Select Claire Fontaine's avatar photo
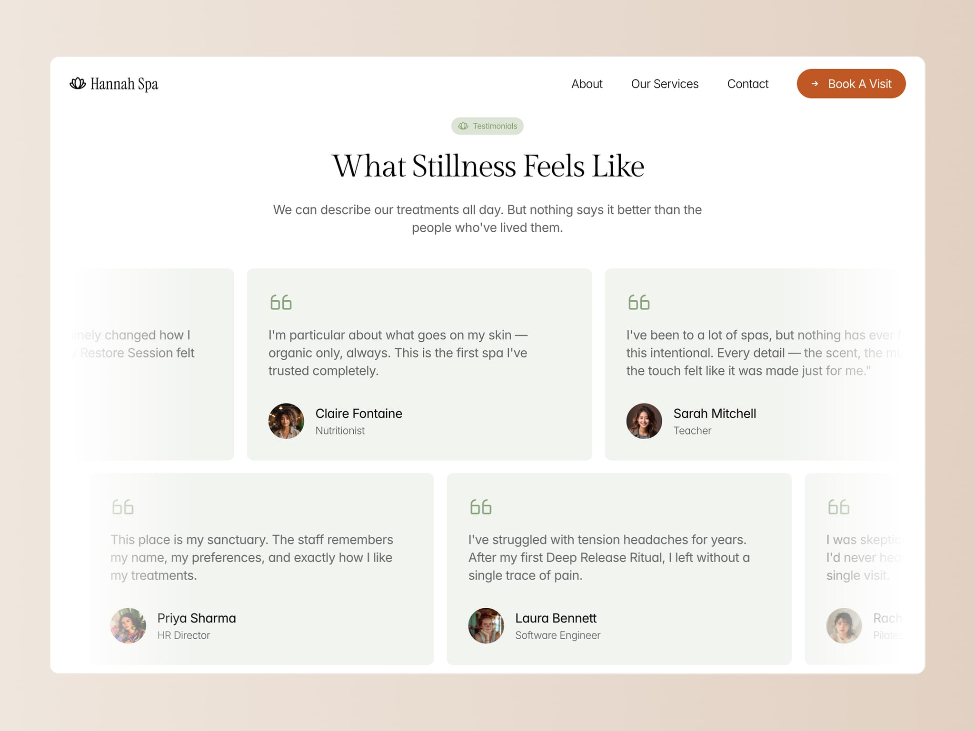Screen dimensions: 975x731 [x=286, y=421]
